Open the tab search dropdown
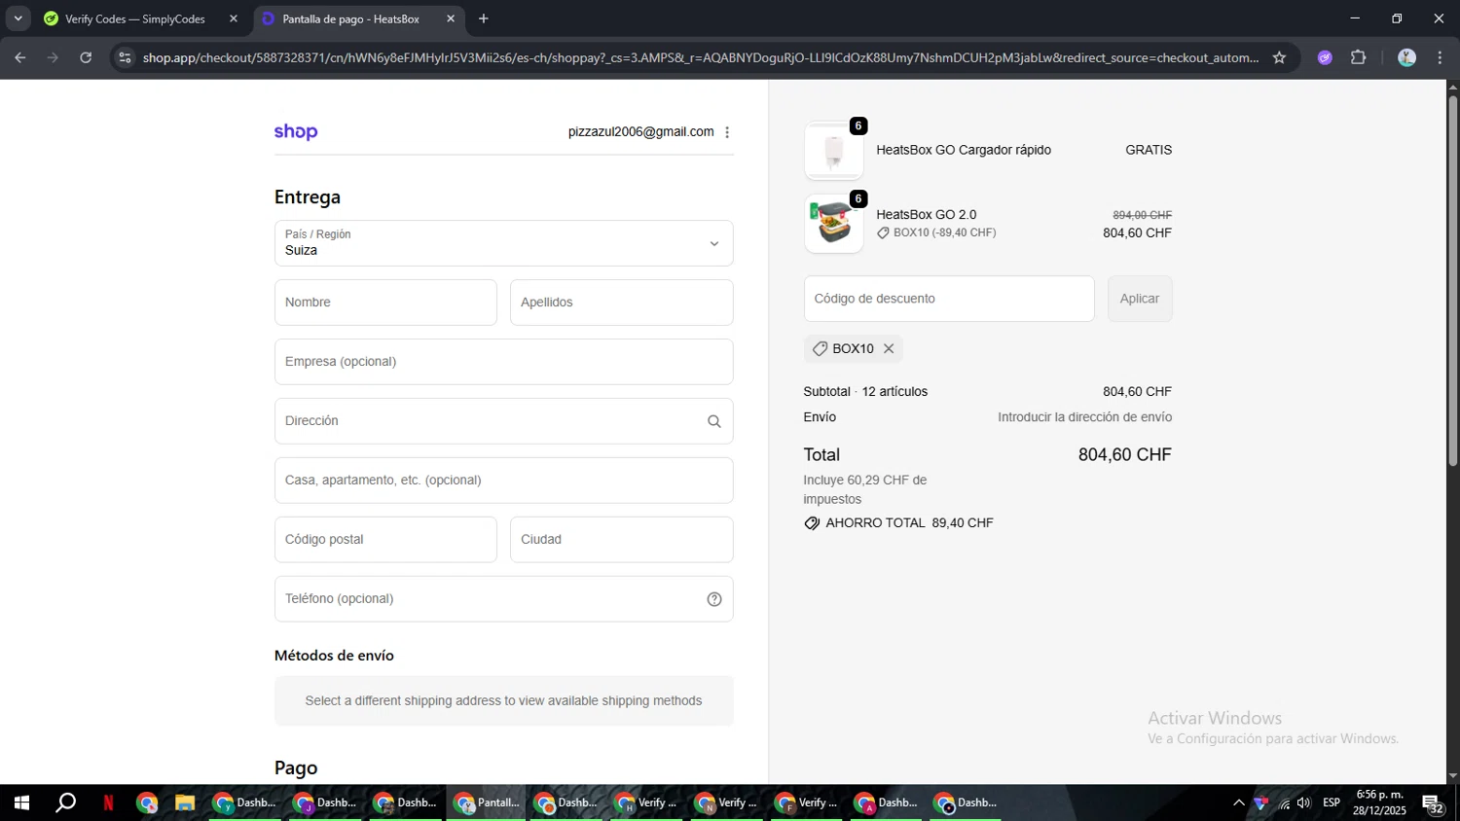The height and width of the screenshot is (821, 1460). pyautogui.click(x=18, y=18)
